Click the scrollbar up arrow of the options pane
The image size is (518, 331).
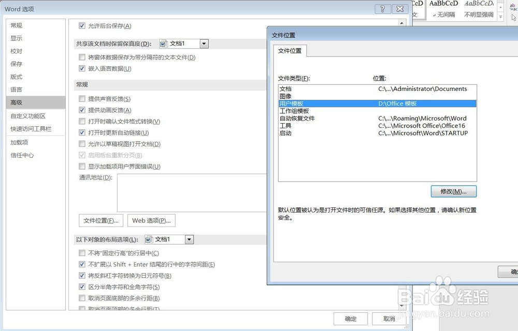click(x=402, y=22)
